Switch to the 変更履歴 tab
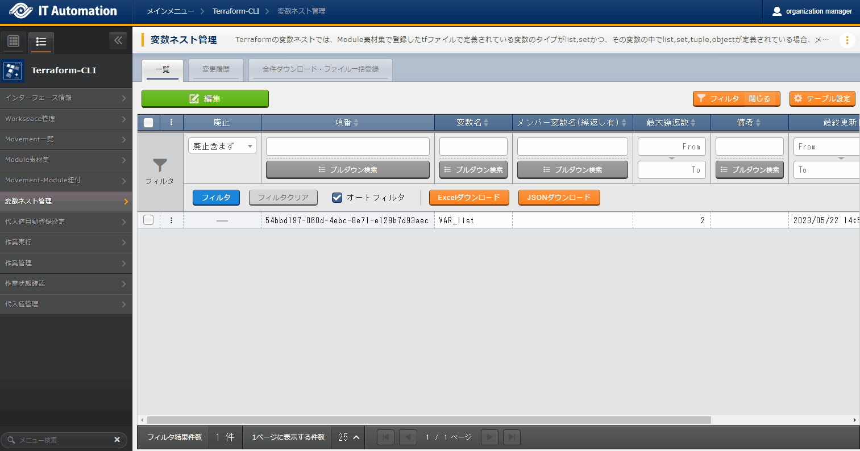 [216, 69]
